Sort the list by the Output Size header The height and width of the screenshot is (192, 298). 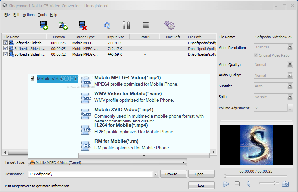click(115, 37)
